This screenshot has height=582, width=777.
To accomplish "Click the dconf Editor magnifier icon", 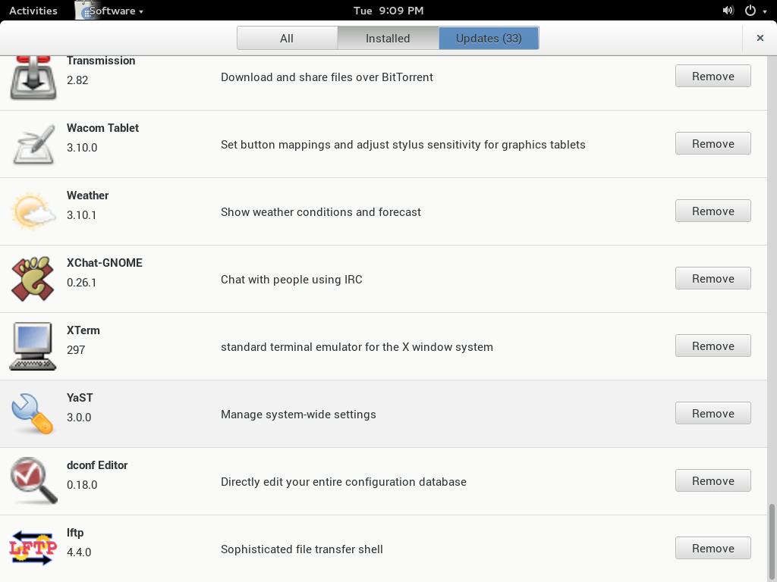I will coord(33,481).
